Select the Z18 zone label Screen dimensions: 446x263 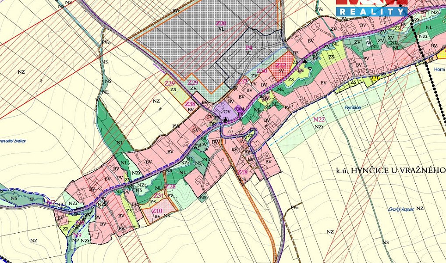(x=243, y=172)
